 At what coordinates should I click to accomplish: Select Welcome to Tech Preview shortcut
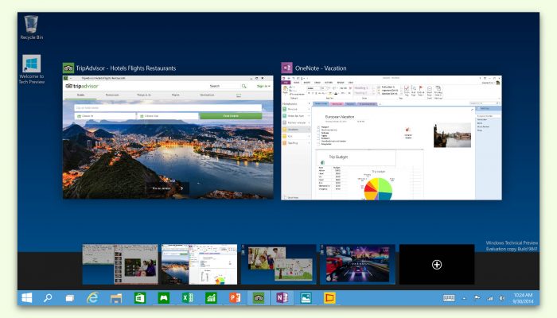32,69
